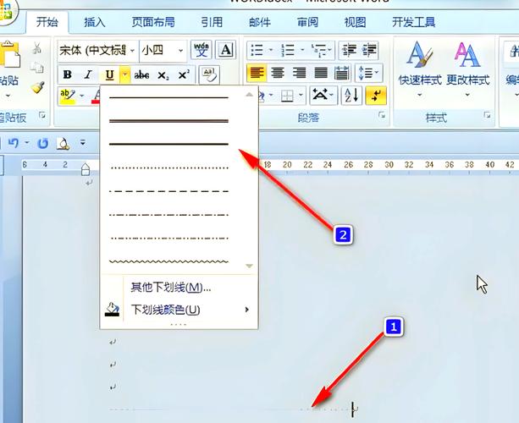Viewport: 519px width, 423px height.
Task: Open the font name combo box dropdown
Action: (132, 51)
